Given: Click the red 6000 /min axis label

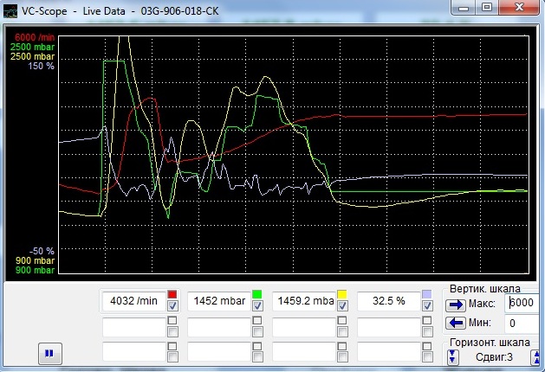Looking at the screenshot, I should 35,37.
